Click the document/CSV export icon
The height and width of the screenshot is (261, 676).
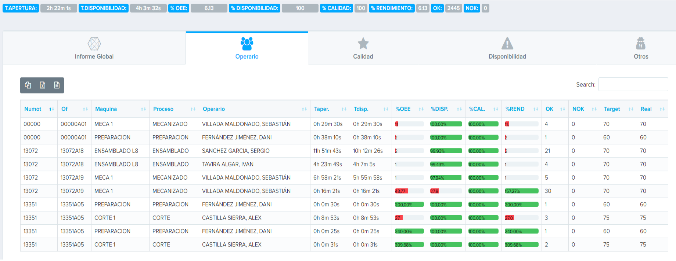tap(57, 85)
